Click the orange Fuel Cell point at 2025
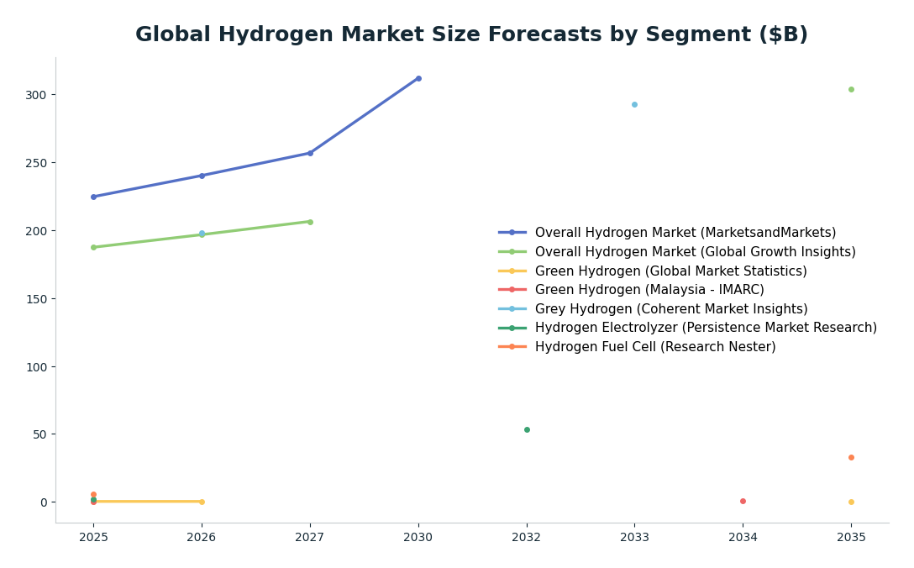Viewport: 914px width, 568px height. [x=94, y=495]
